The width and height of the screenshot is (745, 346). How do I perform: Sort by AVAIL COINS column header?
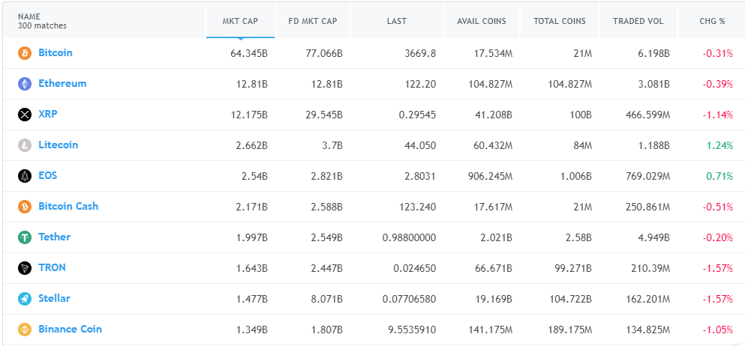pyautogui.click(x=482, y=21)
